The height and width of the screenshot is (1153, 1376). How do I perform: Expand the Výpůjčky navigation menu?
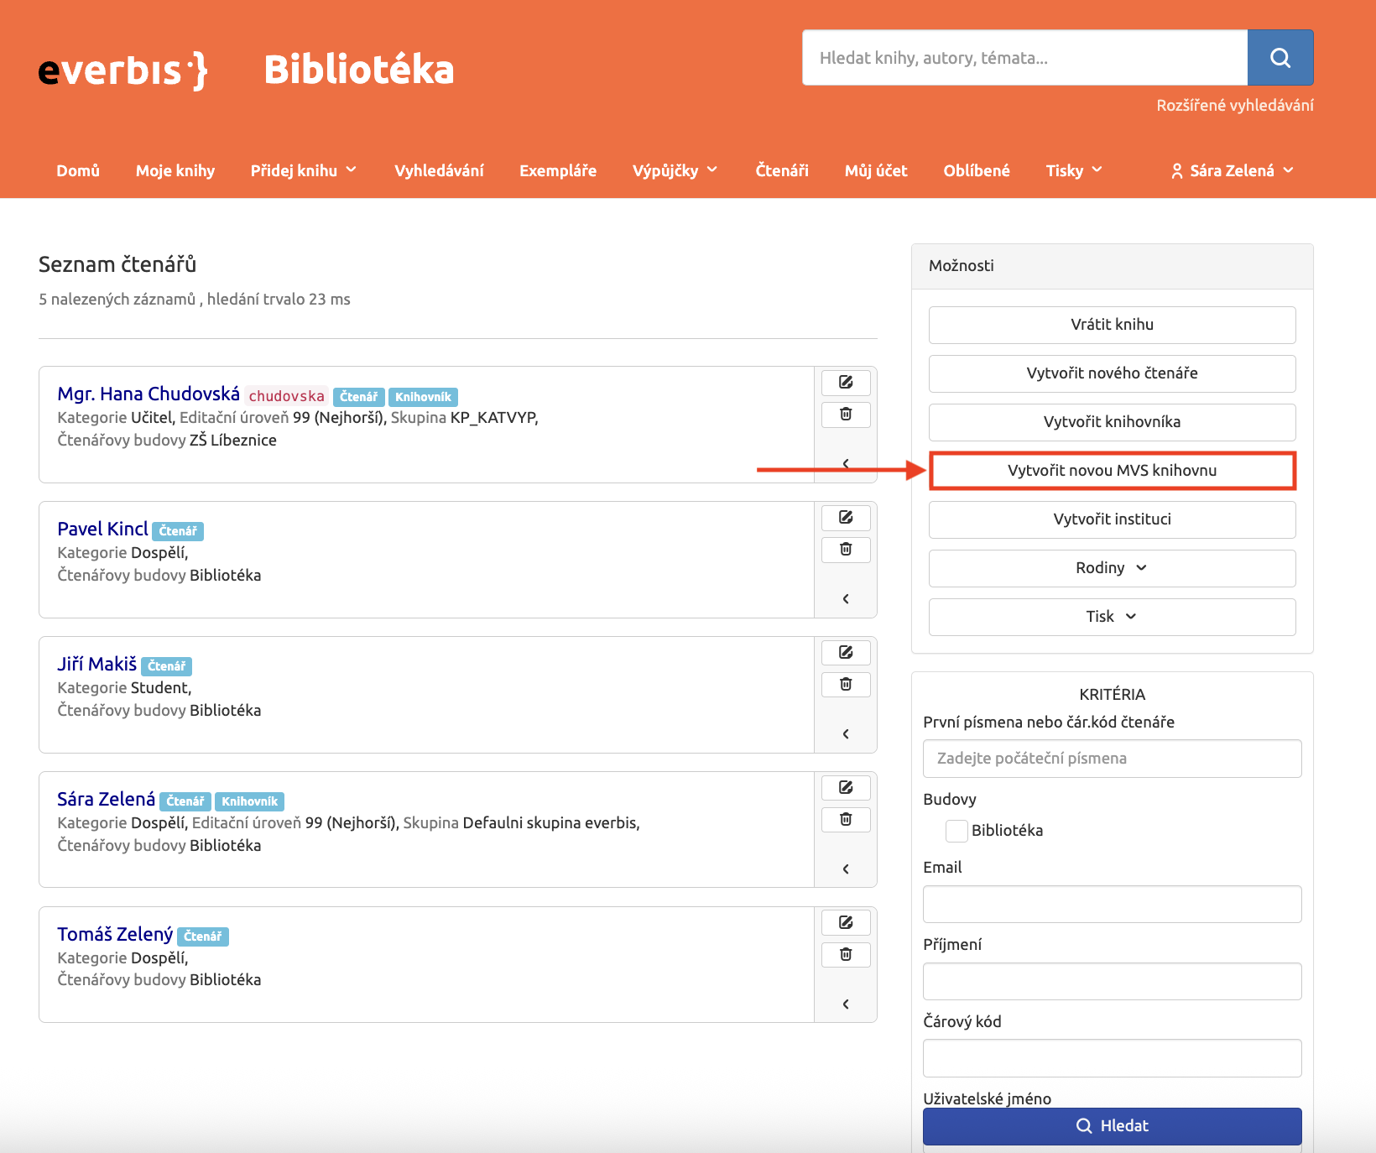coord(675,170)
